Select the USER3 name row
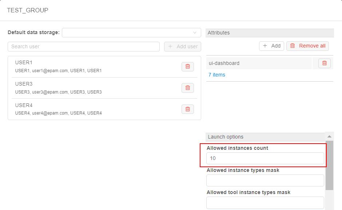This screenshot has width=342, height=210. coord(24,84)
